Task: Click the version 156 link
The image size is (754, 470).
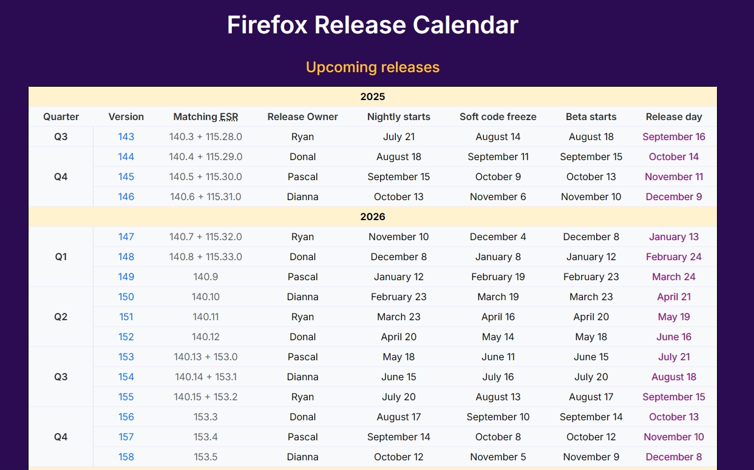Action: [126, 417]
